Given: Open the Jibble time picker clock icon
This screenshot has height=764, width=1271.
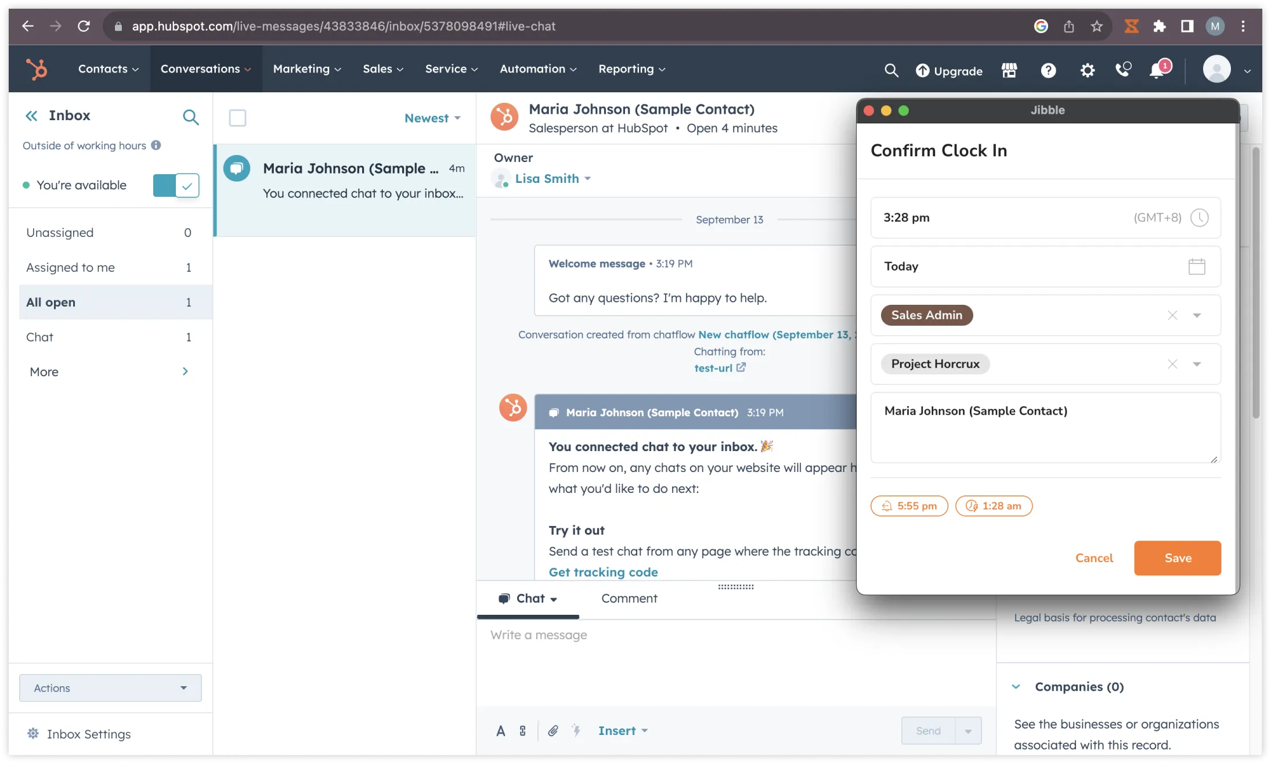Looking at the screenshot, I should coord(1200,218).
